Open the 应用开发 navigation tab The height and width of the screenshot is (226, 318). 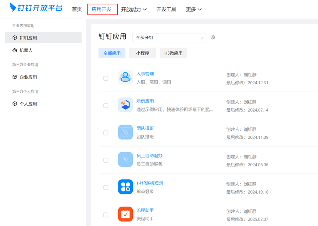(101, 9)
